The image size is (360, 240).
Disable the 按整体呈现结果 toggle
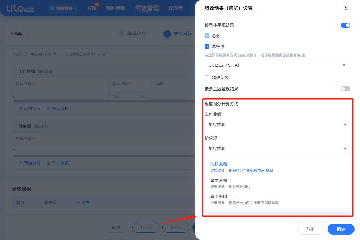click(345, 25)
